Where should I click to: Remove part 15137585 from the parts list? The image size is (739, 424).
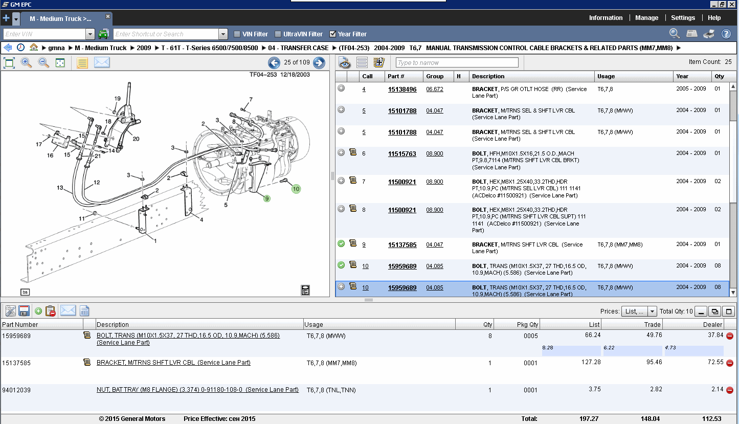(730, 363)
